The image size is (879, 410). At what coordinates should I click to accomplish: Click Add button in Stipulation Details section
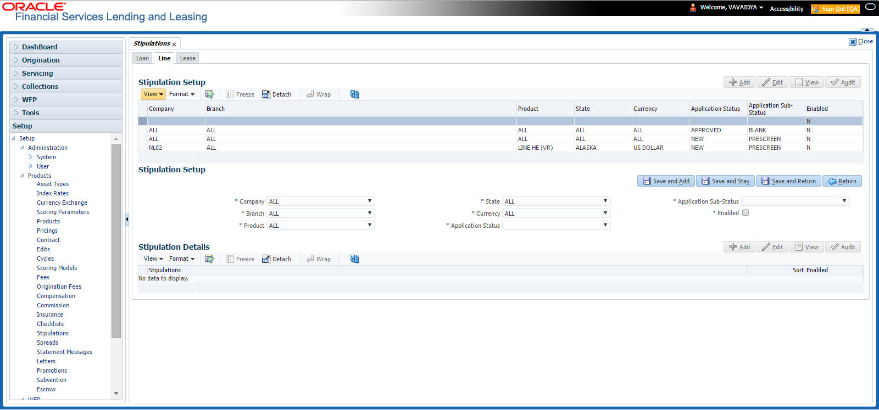click(x=739, y=247)
